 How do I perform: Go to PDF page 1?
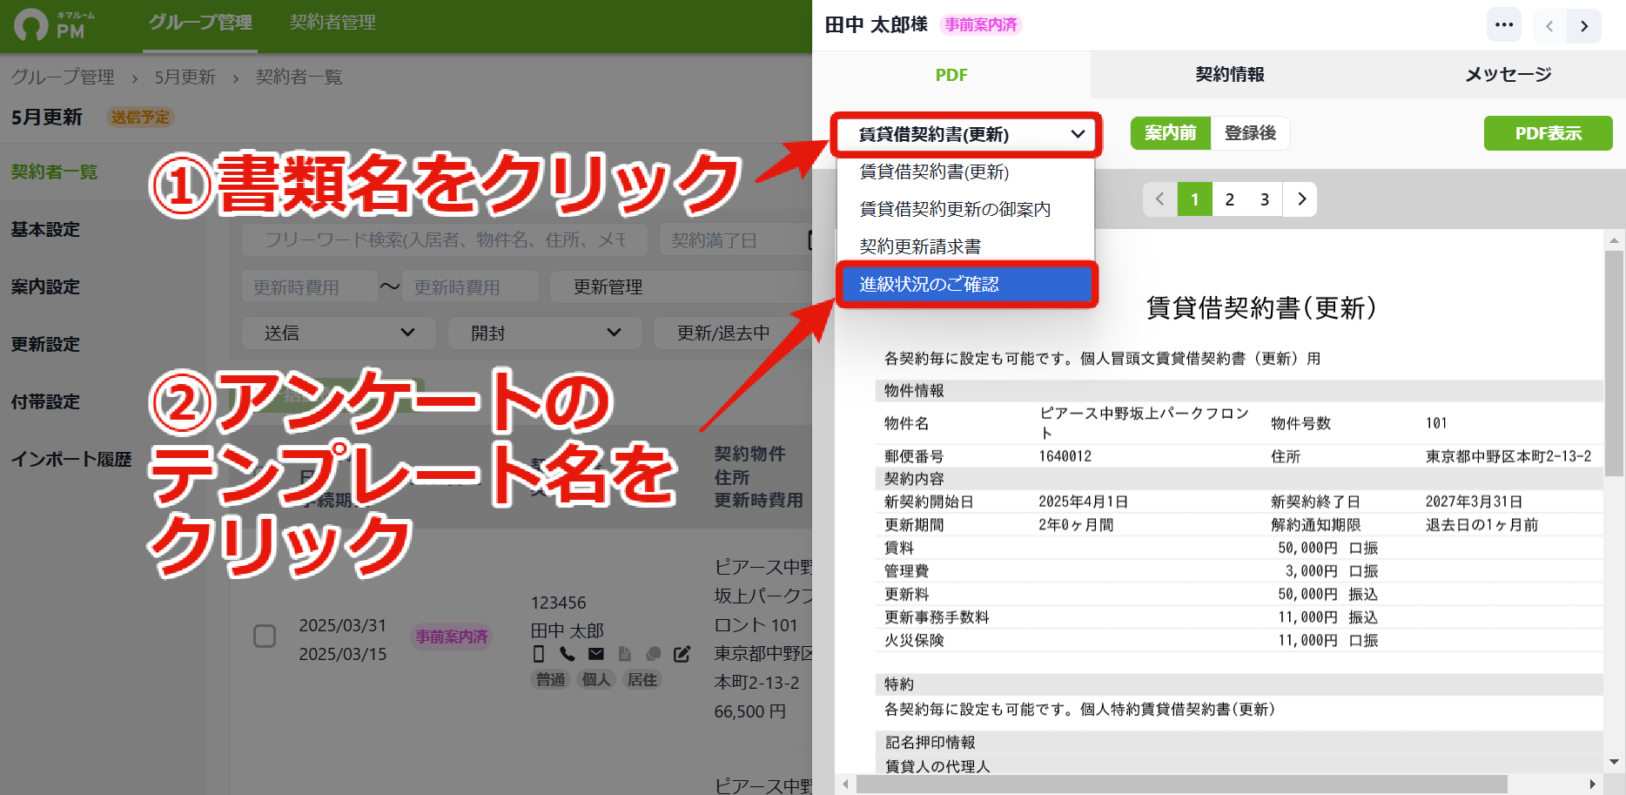[1195, 199]
